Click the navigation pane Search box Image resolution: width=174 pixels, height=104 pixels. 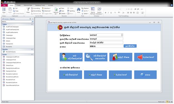click(x=16, y=22)
